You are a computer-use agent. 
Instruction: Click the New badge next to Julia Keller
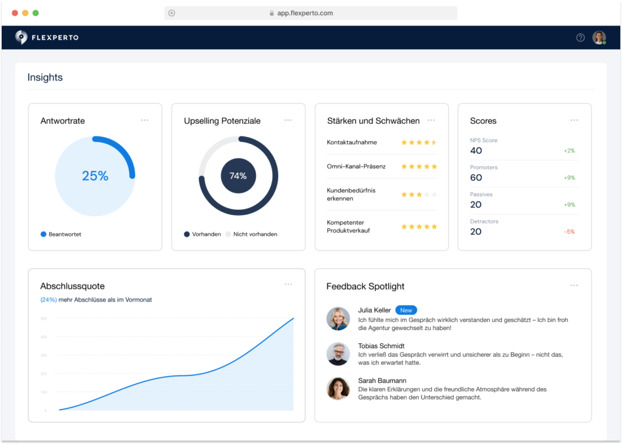(406, 310)
